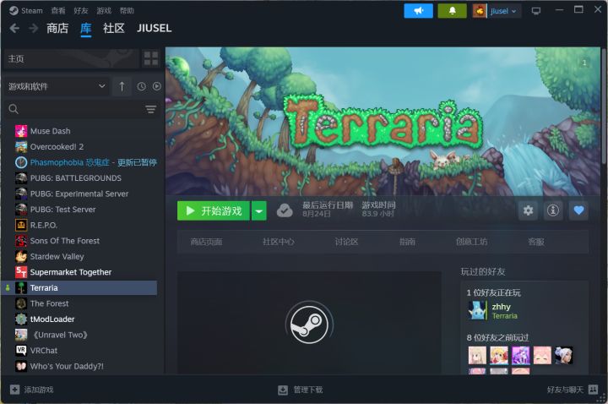Screen dimensions: 608x404
Task: Click zhhy friend avatar
Action: 477,310
